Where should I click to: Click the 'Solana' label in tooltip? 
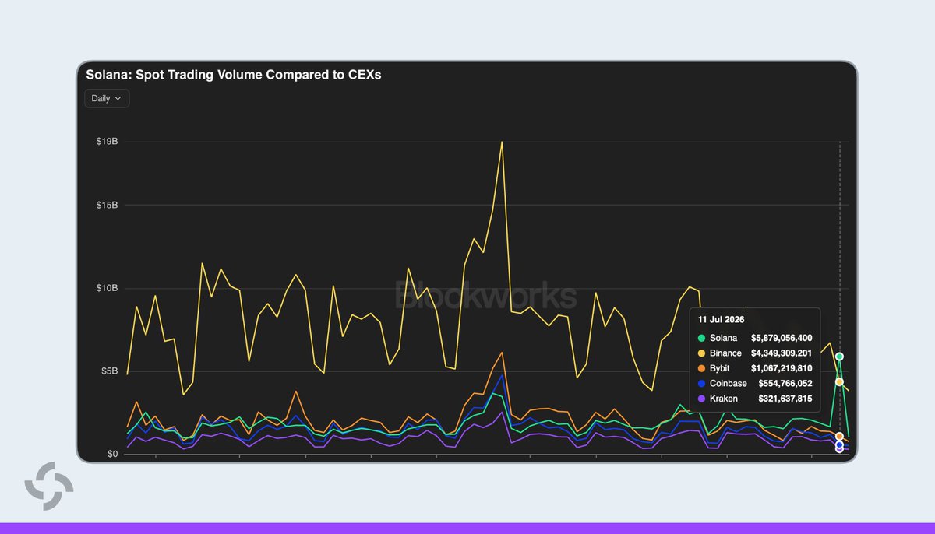(x=723, y=339)
